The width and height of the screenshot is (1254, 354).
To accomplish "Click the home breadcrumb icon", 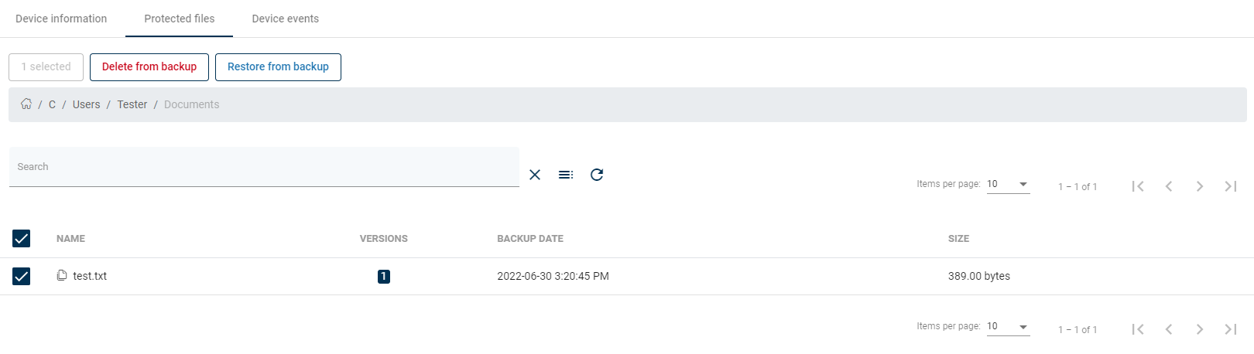I will [26, 104].
